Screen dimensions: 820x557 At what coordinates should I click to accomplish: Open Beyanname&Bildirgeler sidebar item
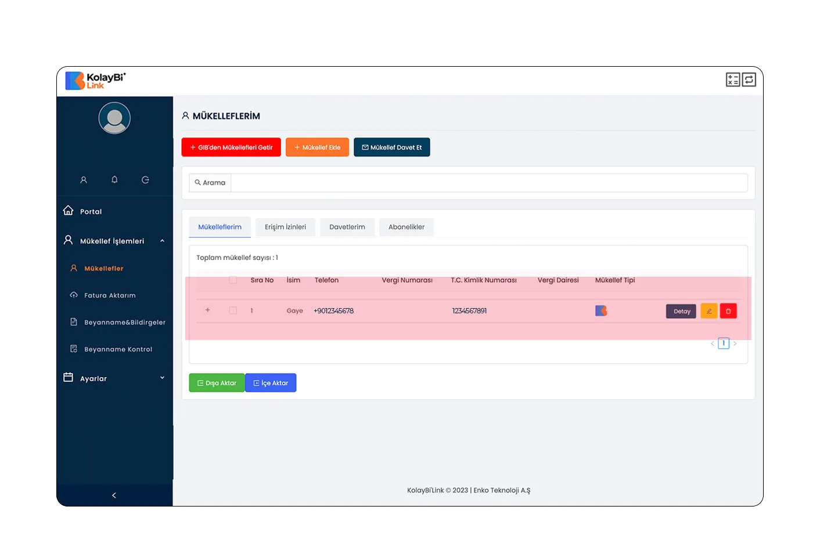(125, 322)
